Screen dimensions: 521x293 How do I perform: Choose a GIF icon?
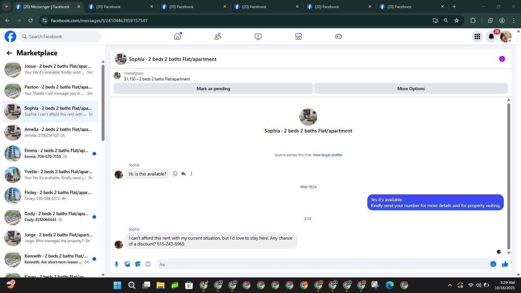tap(148, 264)
